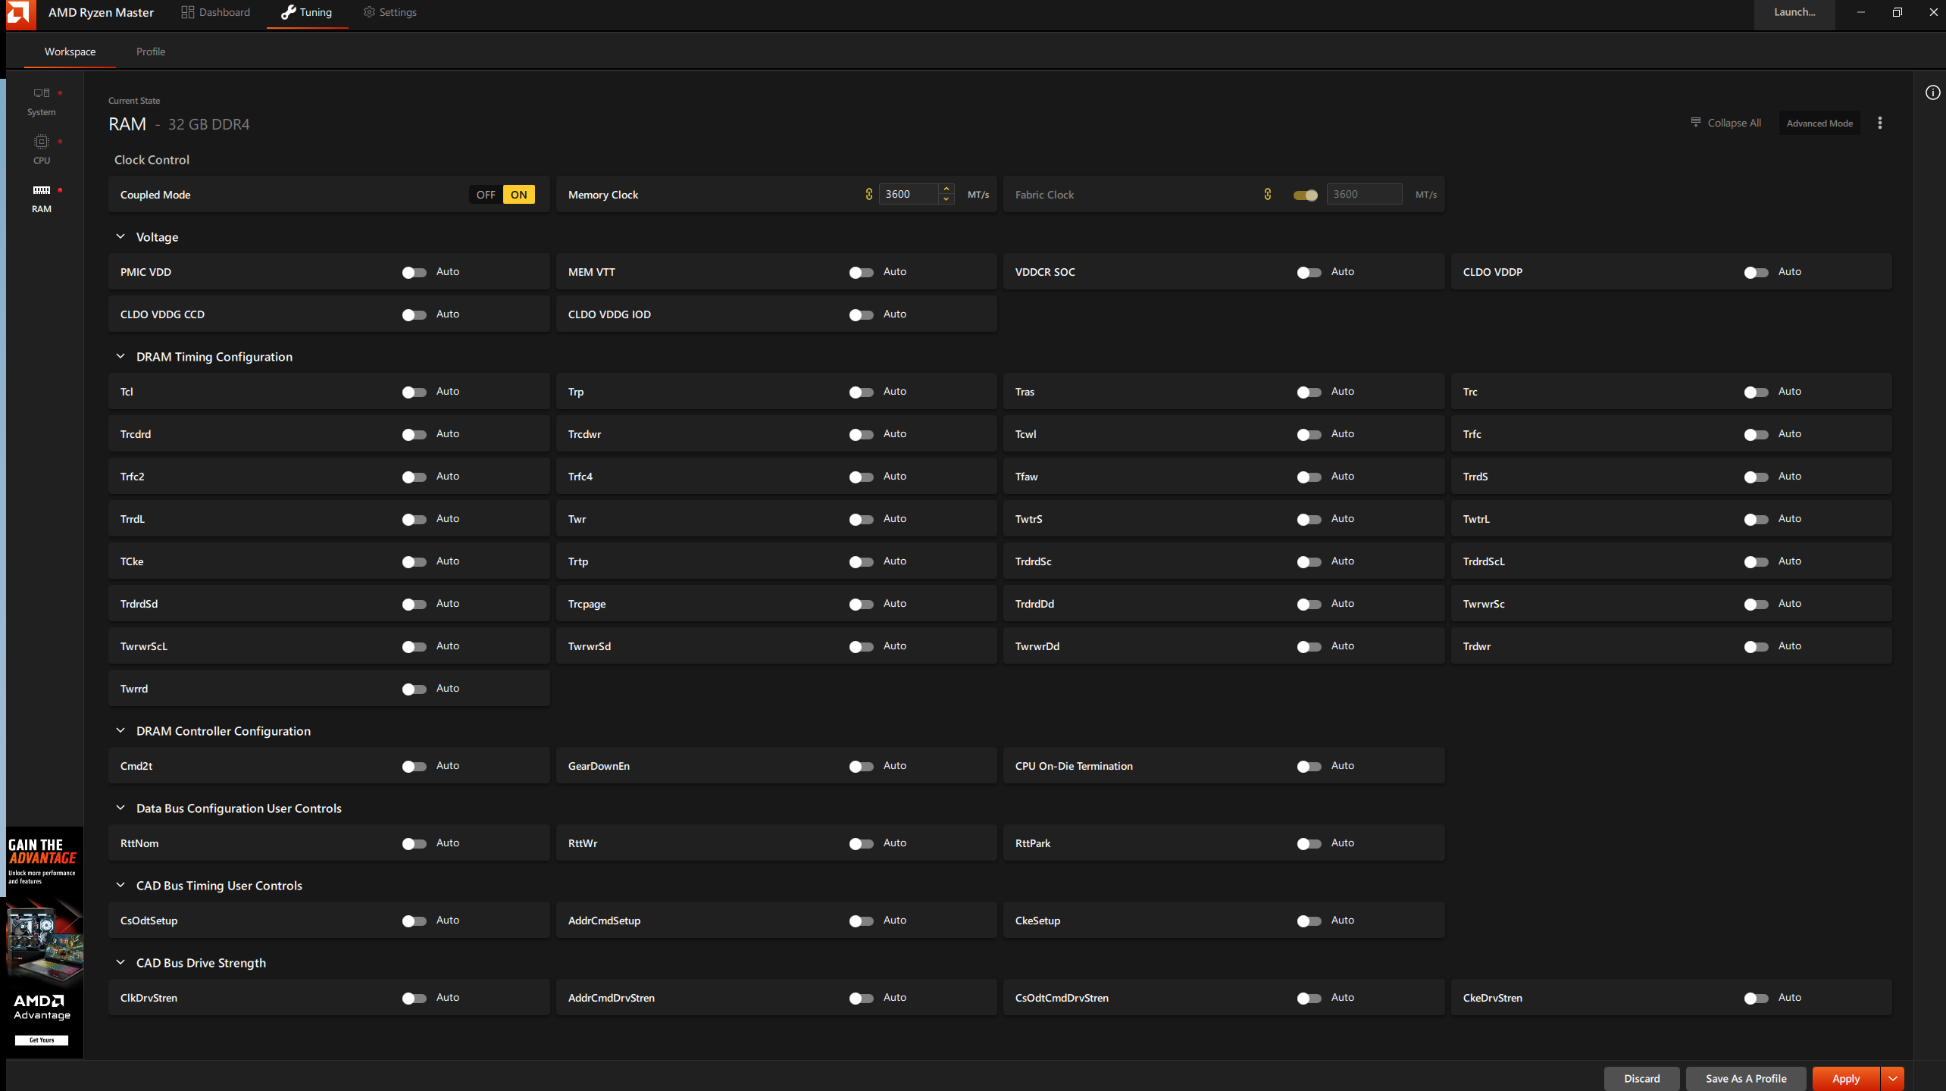
Task: Toggle the TrdrdScL auto switch
Action: pyautogui.click(x=1756, y=561)
